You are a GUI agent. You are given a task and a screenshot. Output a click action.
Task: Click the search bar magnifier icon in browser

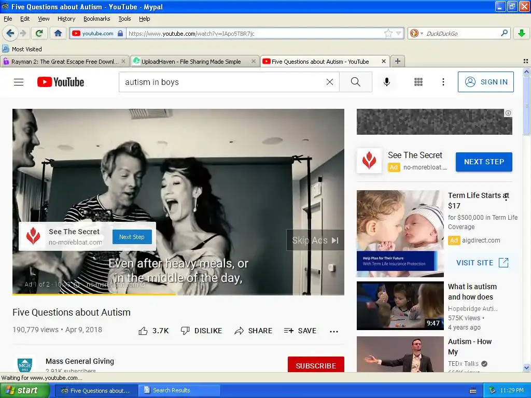tap(504, 33)
